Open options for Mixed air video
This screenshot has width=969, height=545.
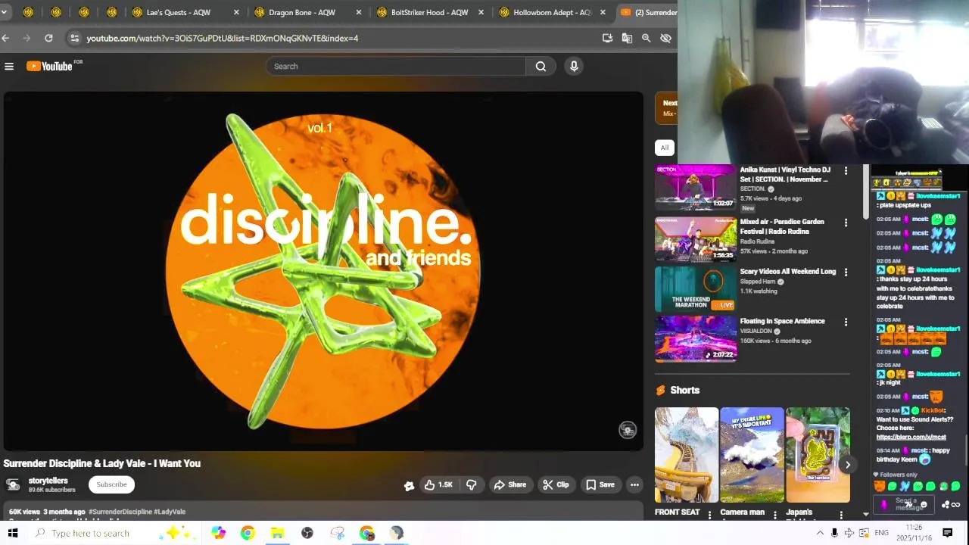(x=846, y=223)
